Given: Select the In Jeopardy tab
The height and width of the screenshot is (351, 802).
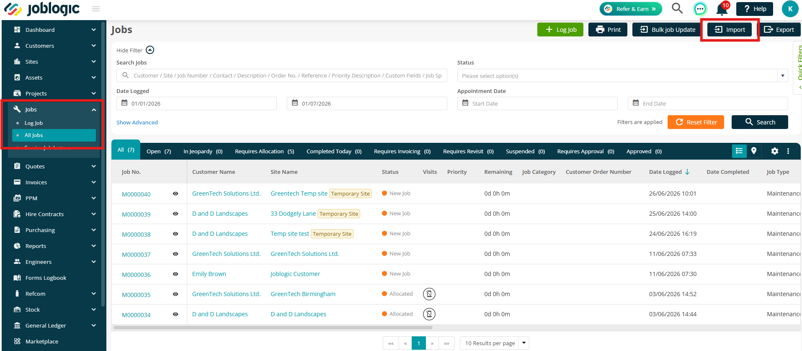Looking at the screenshot, I should (x=203, y=151).
